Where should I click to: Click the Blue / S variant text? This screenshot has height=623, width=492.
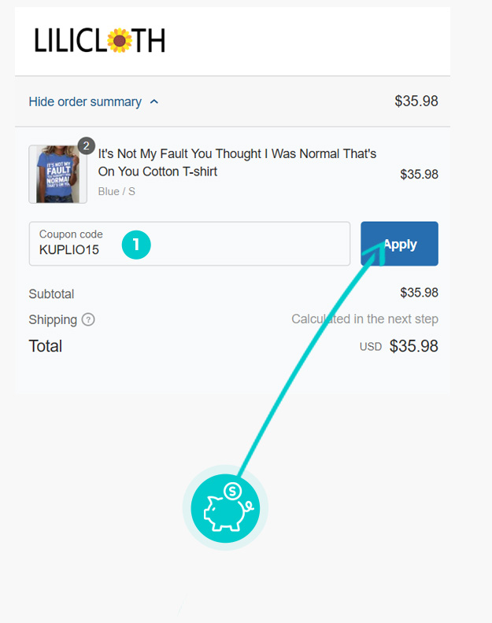click(117, 191)
